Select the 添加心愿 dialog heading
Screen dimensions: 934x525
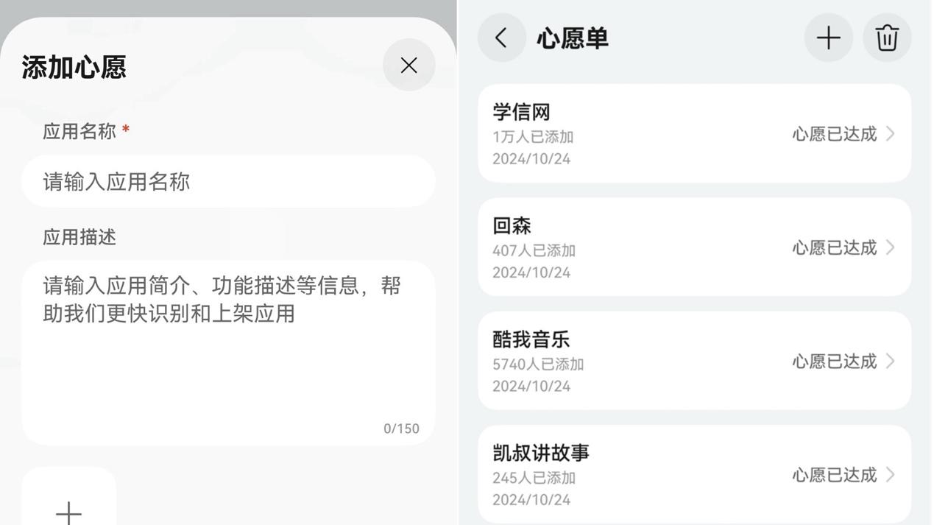(74, 66)
